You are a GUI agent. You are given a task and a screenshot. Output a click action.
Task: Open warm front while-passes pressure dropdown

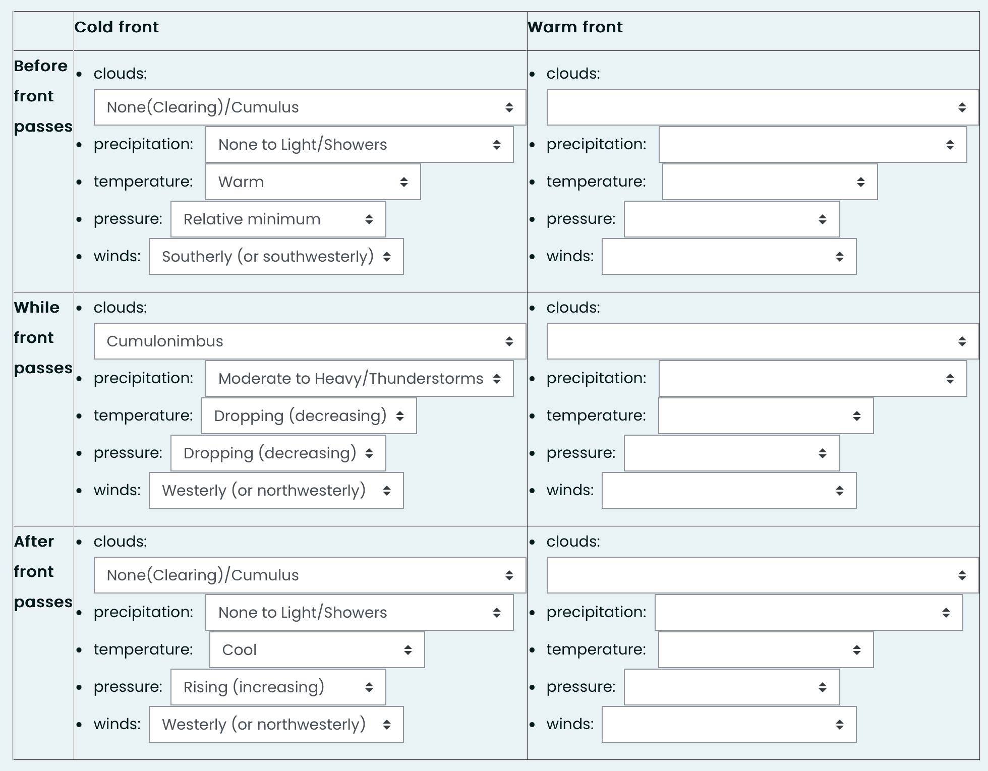pyautogui.click(x=731, y=453)
